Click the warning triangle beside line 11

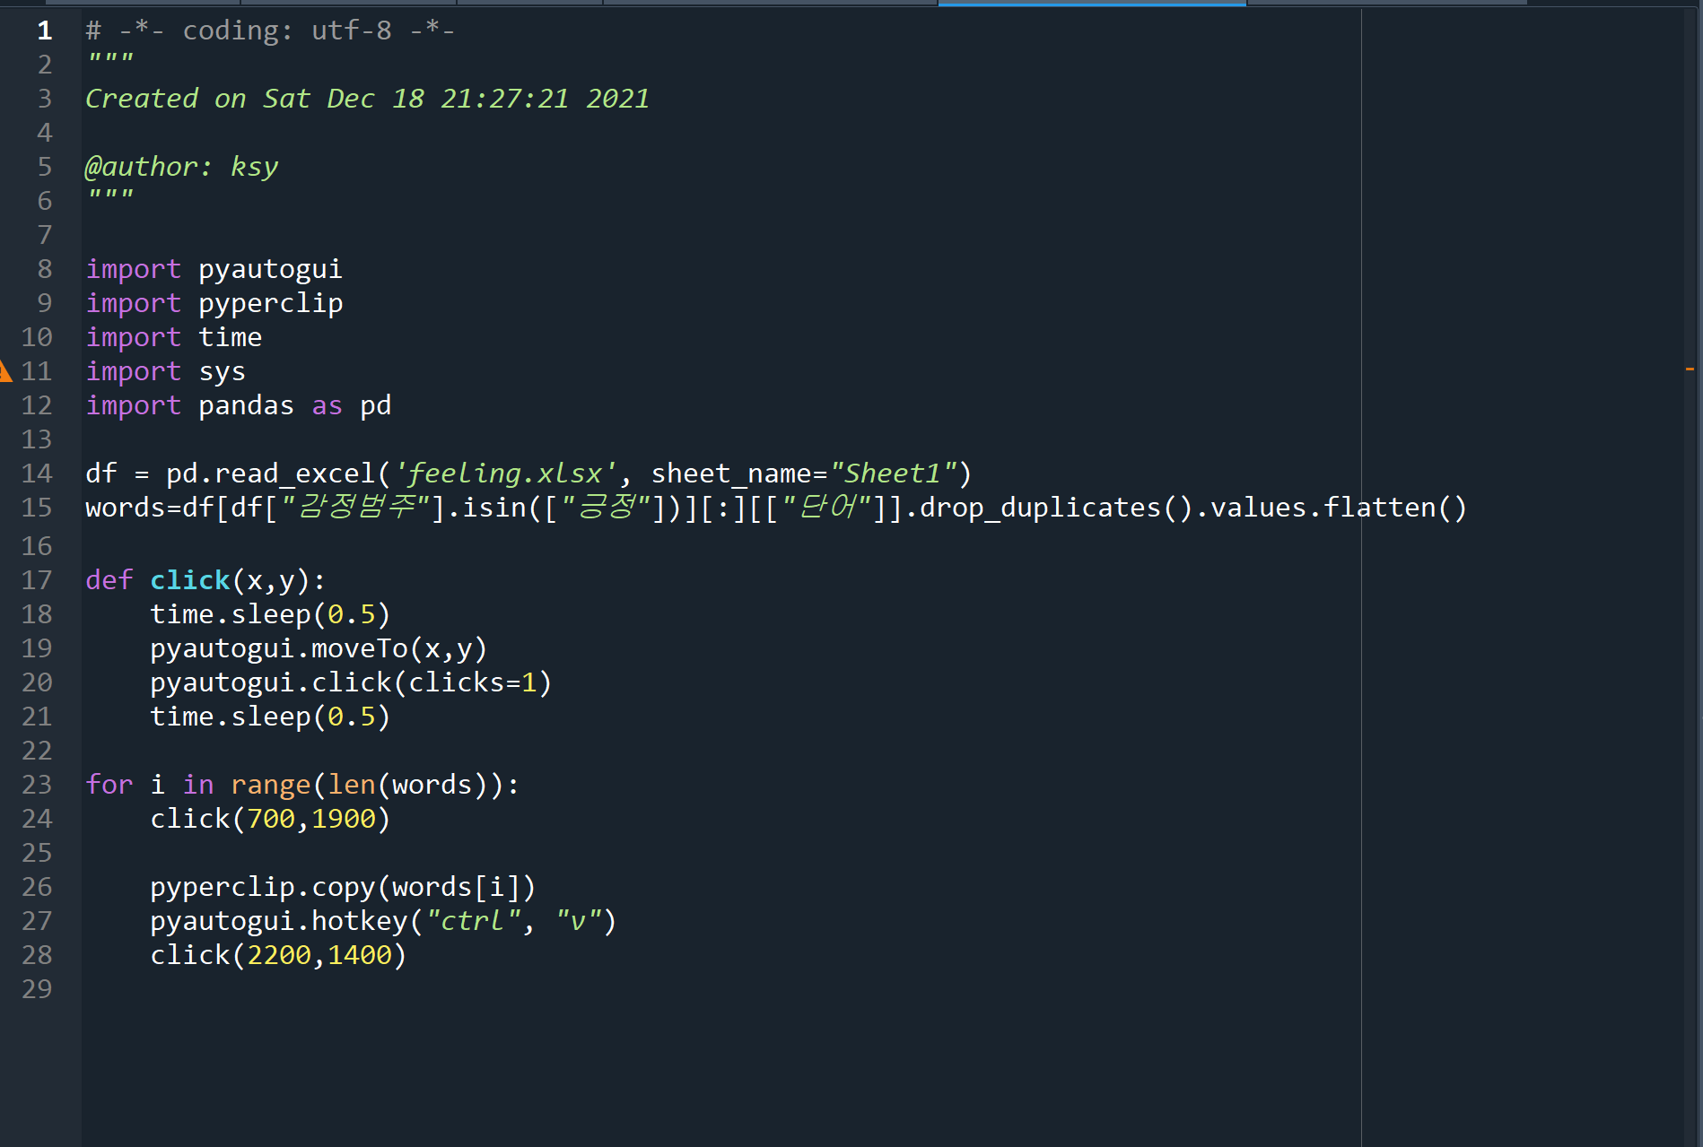(6, 370)
